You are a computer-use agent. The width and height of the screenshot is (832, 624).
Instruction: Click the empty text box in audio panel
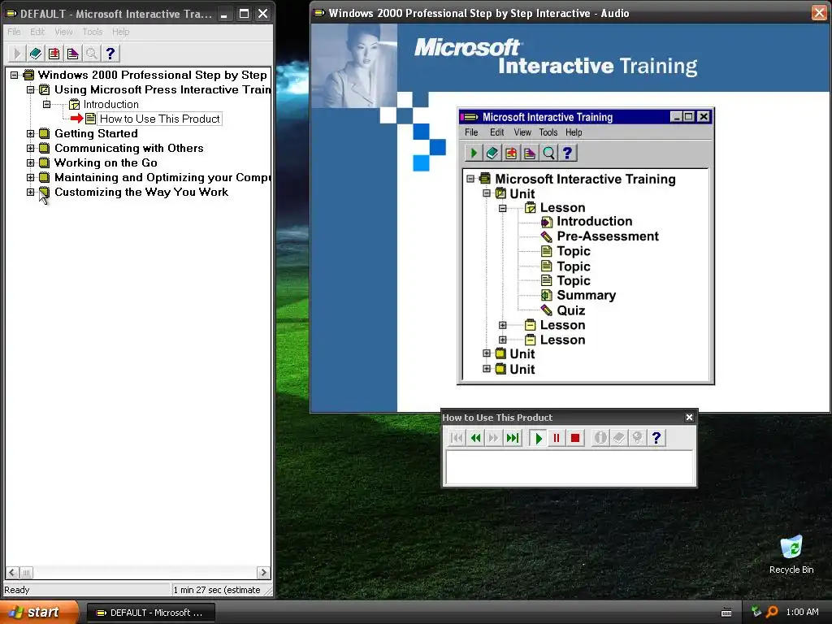[570, 467]
